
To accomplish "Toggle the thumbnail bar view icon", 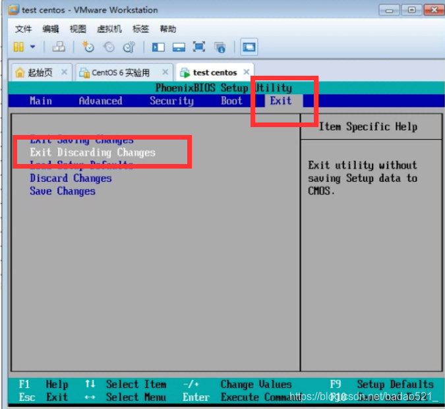I will [179, 47].
